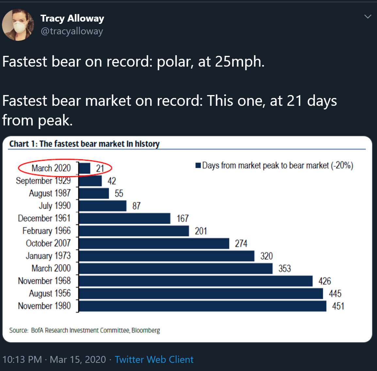Viewport: 377px width, 371px height.
Task: Click the Twitter Web Client link
Action: coord(154,360)
